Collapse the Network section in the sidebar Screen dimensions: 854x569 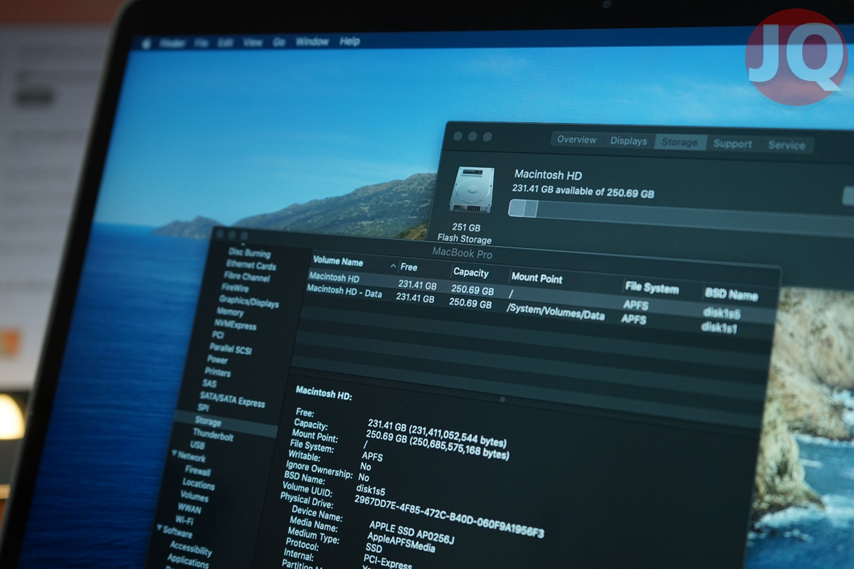coord(174,453)
